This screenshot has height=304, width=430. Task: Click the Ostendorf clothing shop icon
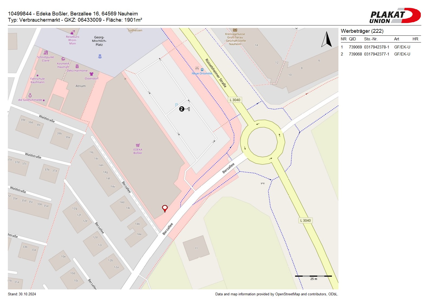click(91, 74)
